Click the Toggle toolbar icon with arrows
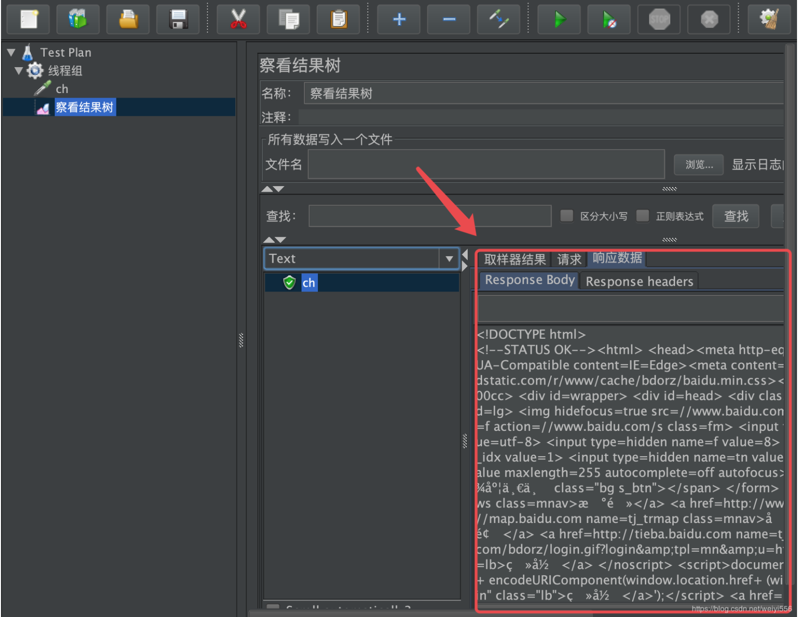The height and width of the screenshot is (617, 800). [499, 19]
